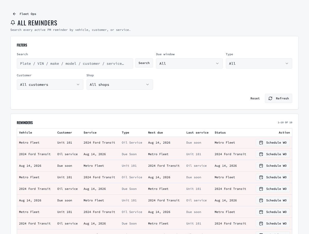
Task: Schedule a work order from the fifth reminder row
Action: 273,189
